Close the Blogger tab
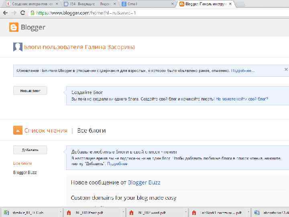 pyautogui.click(x=230, y=4)
